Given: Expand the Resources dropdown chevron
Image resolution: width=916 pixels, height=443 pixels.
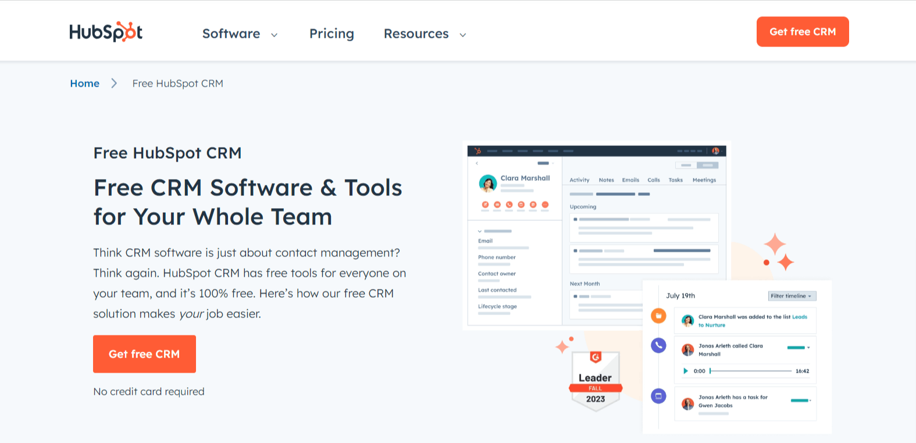Looking at the screenshot, I should tap(463, 35).
